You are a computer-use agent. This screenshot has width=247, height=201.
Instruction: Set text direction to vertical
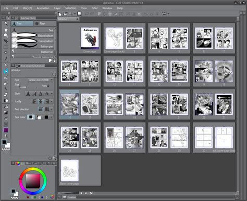point(47,109)
